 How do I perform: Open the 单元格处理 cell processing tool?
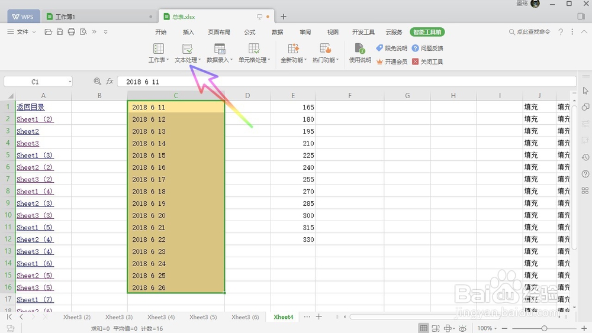(254, 53)
